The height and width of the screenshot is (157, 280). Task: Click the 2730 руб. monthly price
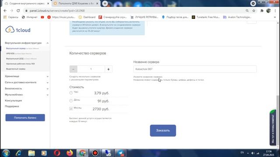pyautogui.click(x=101, y=109)
